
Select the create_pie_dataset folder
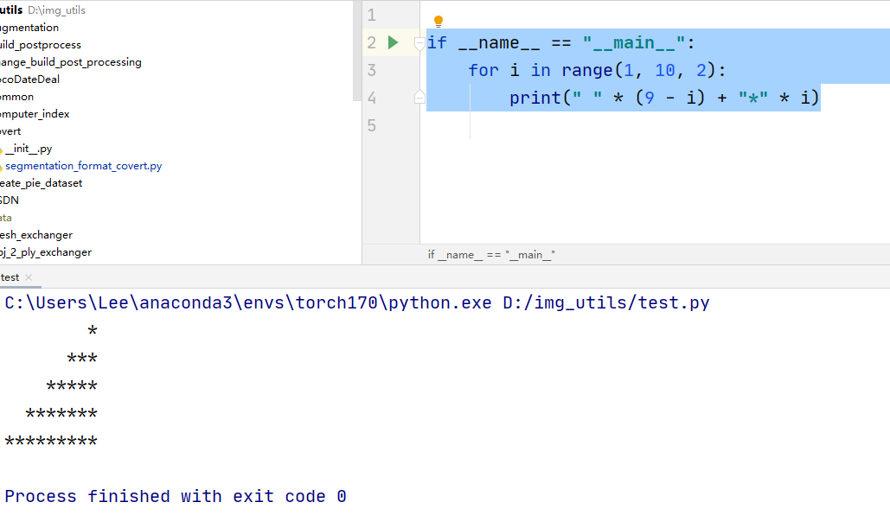pos(41,183)
